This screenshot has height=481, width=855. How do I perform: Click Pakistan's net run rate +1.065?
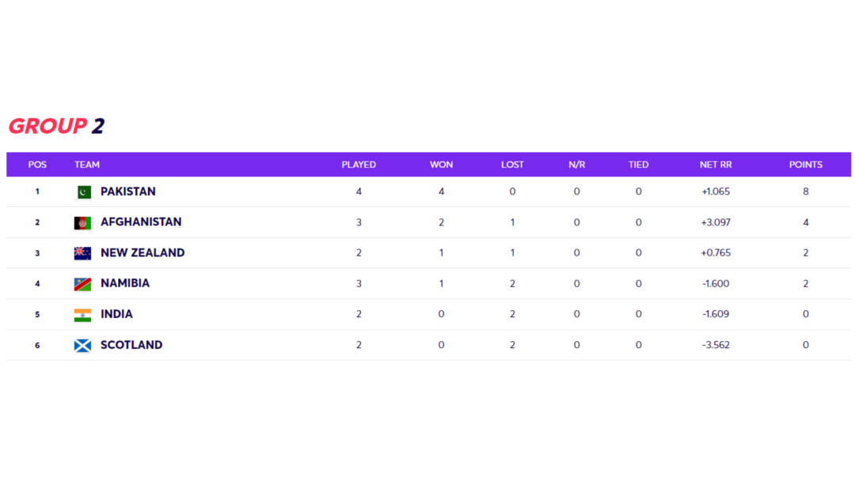coord(716,191)
